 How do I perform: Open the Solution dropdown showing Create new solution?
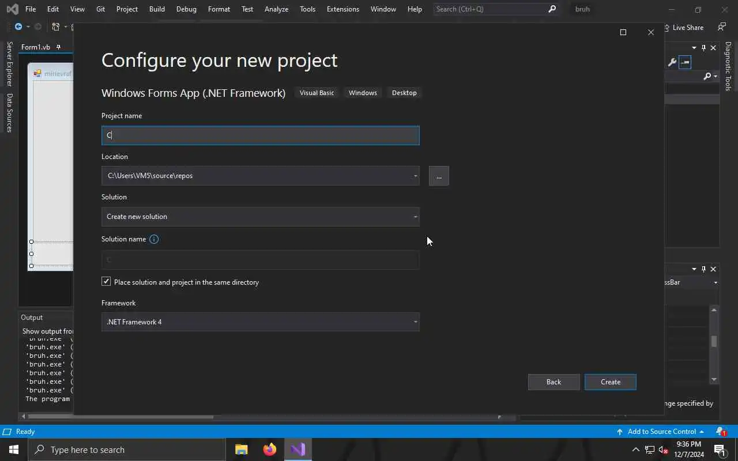click(260, 217)
